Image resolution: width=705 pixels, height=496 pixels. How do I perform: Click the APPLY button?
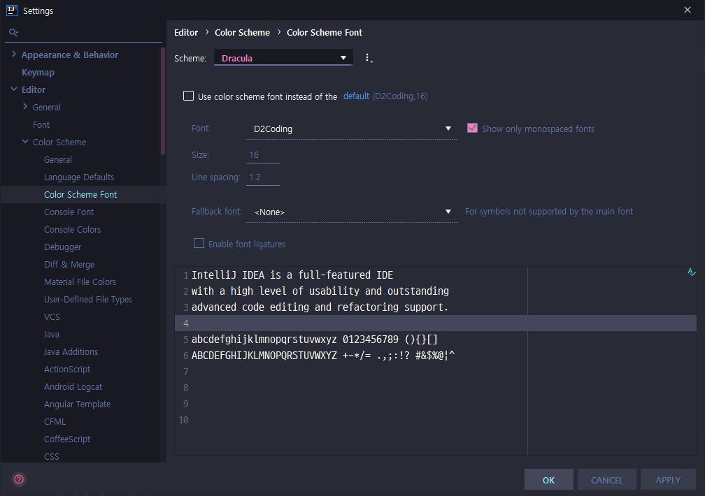click(x=668, y=480)
